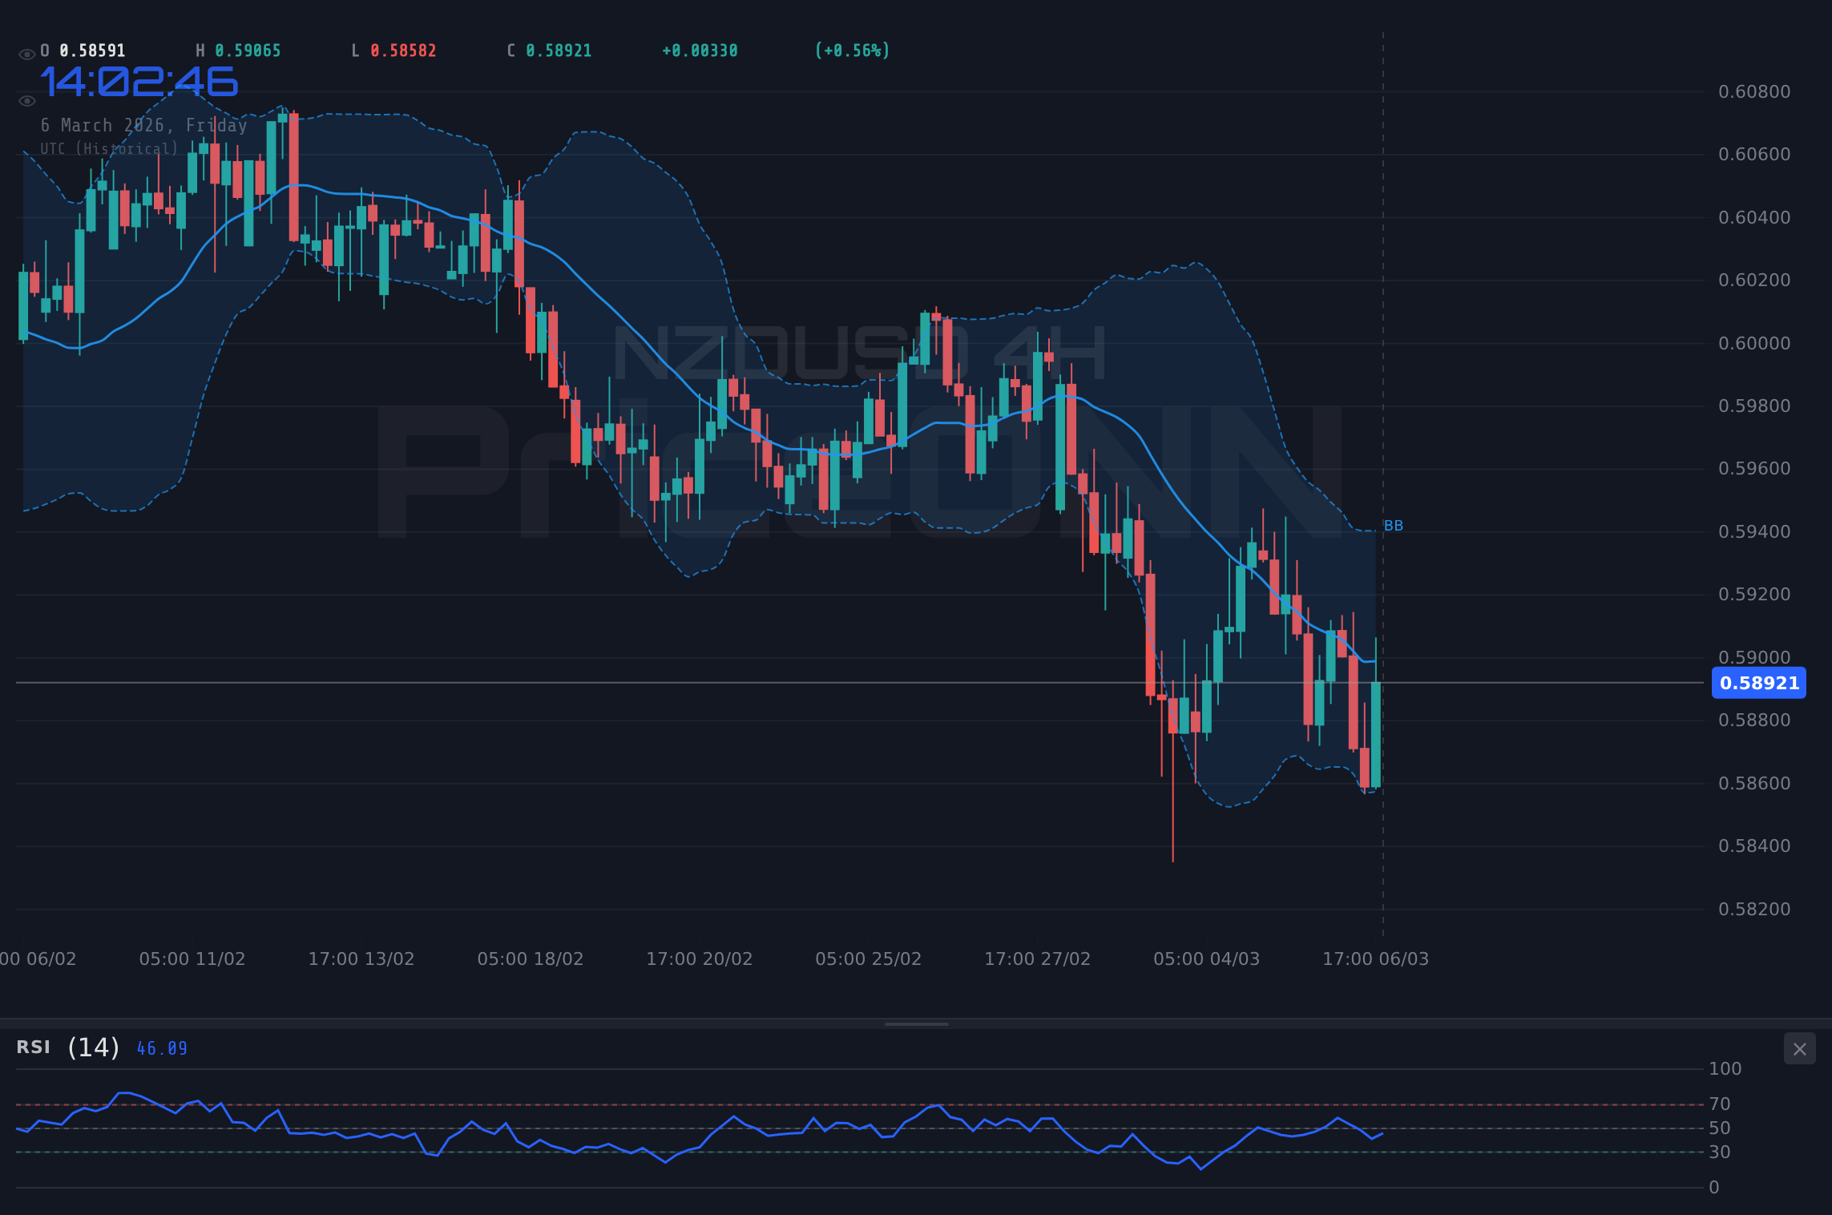
Task: Click the low price value 0.58582
Action: [x=403, y=50]
